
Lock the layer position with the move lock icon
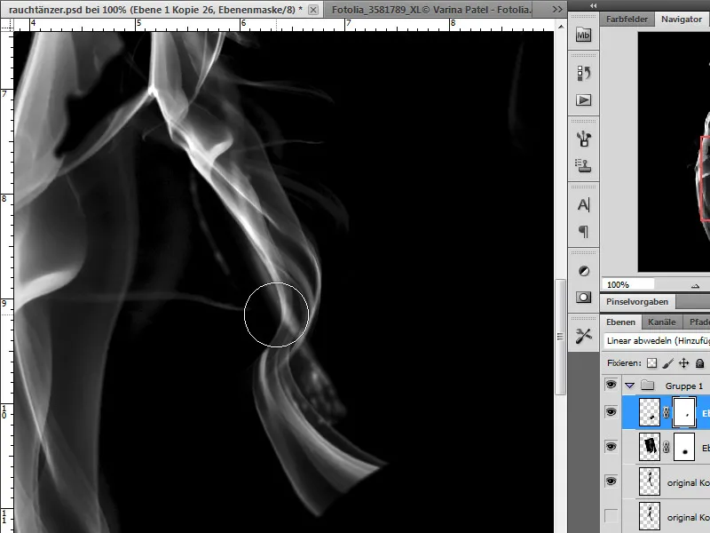682,362
